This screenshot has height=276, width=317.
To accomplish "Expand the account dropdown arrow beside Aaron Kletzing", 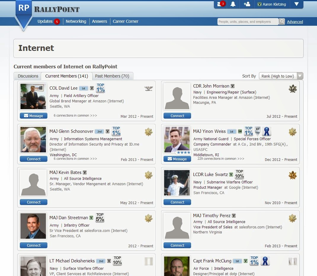I will pos(296,4).
